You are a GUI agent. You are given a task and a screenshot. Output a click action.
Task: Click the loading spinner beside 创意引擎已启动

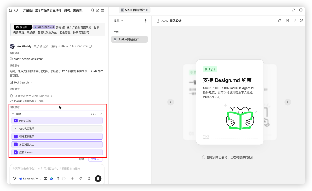tap(204, 157)
